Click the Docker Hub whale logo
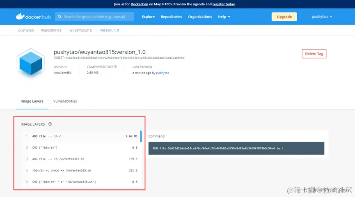The width and height of the screenshot is (355, 197). tap(33, 16)
